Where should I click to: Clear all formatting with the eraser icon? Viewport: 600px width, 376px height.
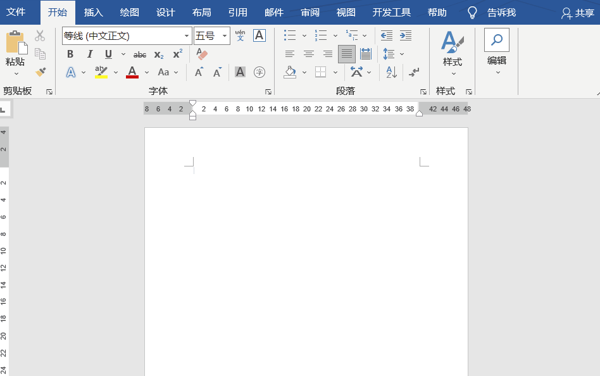(x=202, y=54)
